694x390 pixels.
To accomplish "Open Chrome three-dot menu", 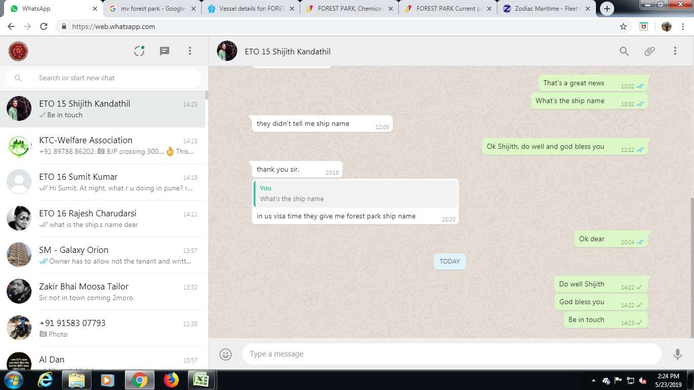I will coord(683,26).
